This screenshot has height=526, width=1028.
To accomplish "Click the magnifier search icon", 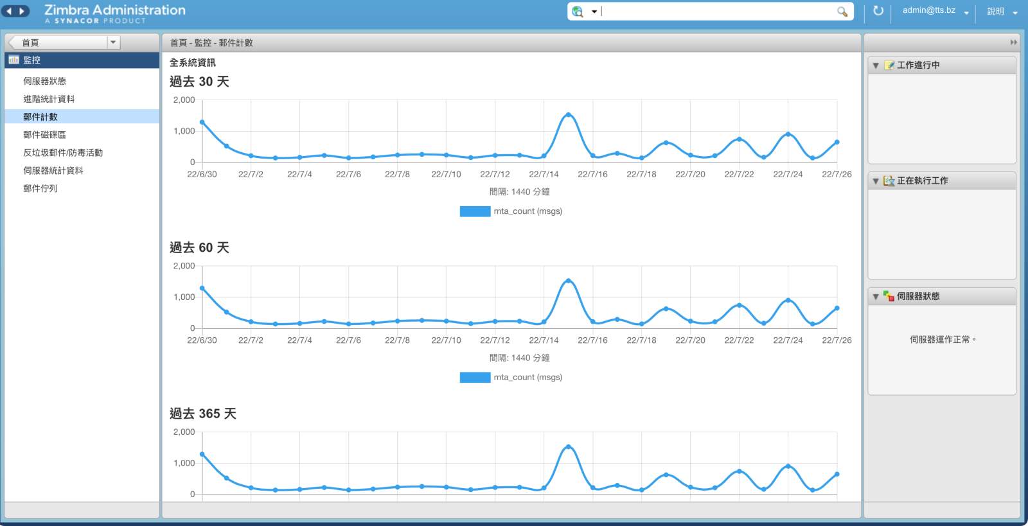I will point(842,12).
